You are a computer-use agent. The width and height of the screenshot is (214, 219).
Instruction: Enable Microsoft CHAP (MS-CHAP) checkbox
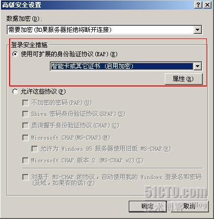click(25, 138)
